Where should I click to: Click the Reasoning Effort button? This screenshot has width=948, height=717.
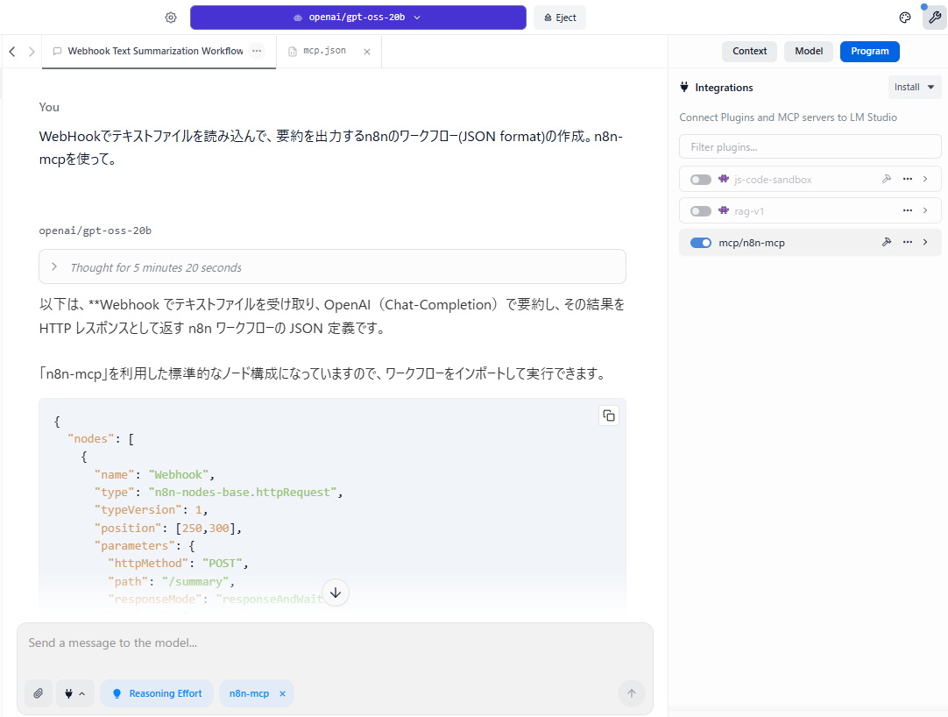(x=157, y=693)
